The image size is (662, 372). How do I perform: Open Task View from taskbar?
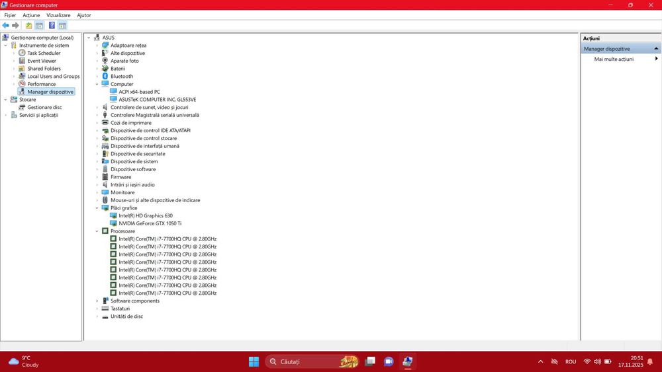coord(370,361)
